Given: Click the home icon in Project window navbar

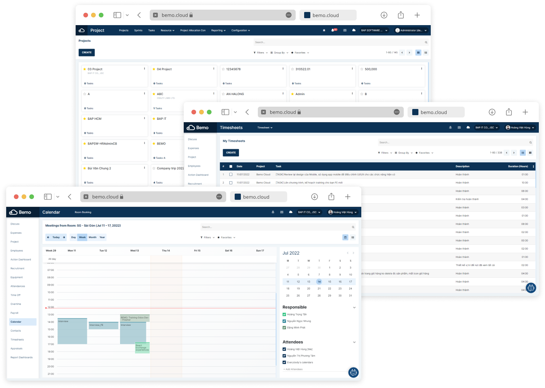Looking at the screenshot, I should (x=324, y=30).
